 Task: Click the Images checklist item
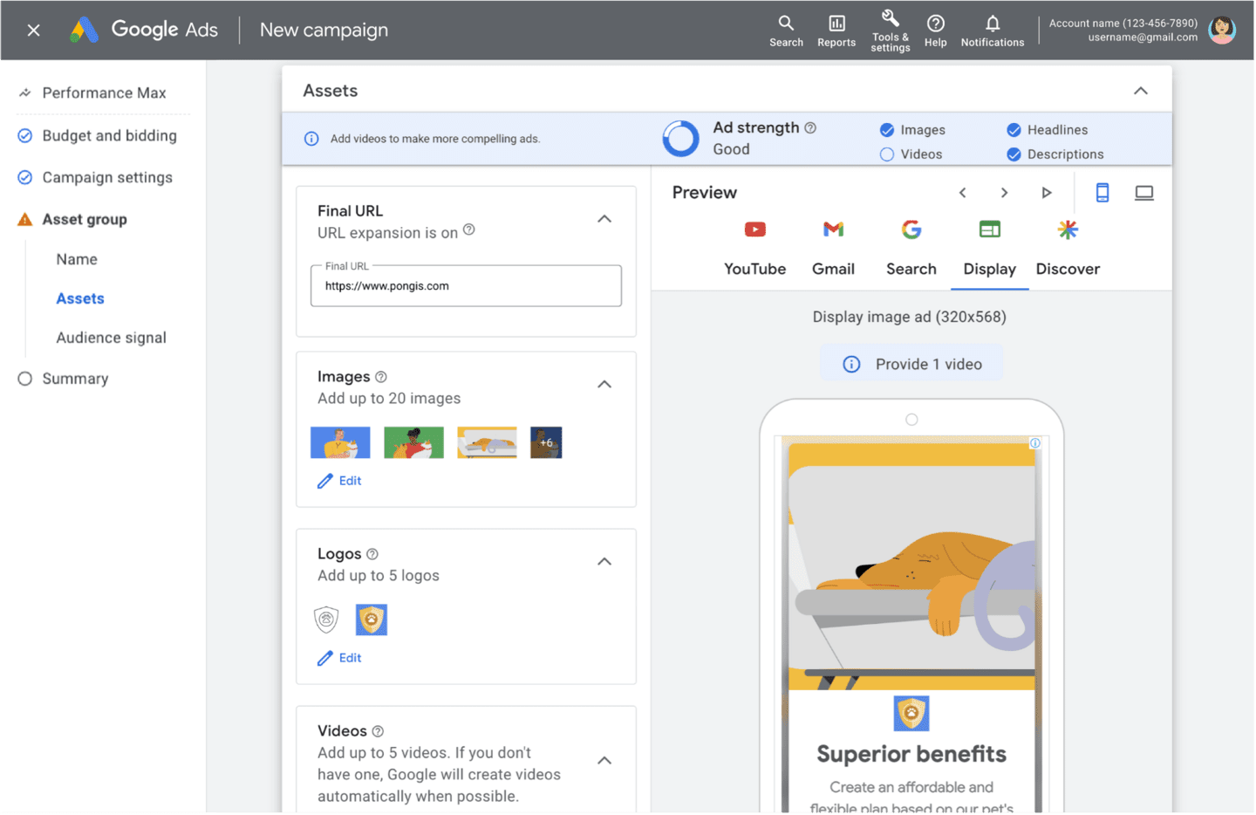click(x=912, y=130)
